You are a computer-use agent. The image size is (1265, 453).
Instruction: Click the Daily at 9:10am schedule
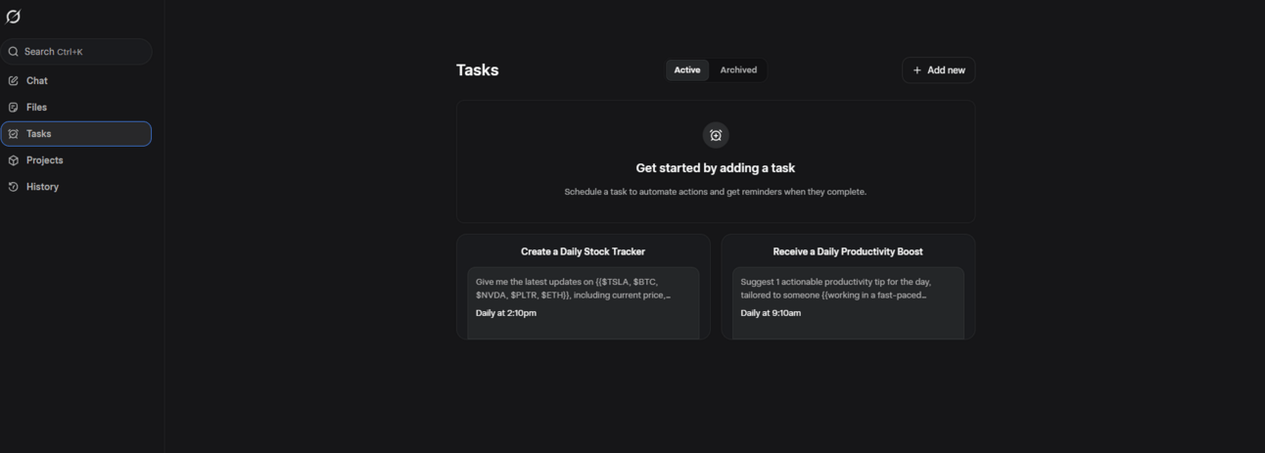[x=771, y=313]
